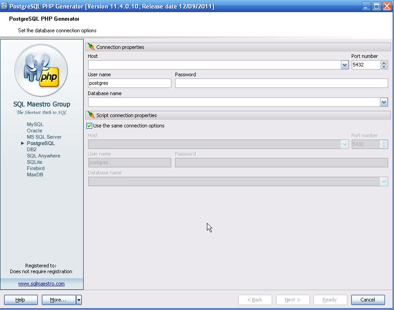
Task: Click the Cancel button
Action: pyautogui.click(x=368, y=300)
